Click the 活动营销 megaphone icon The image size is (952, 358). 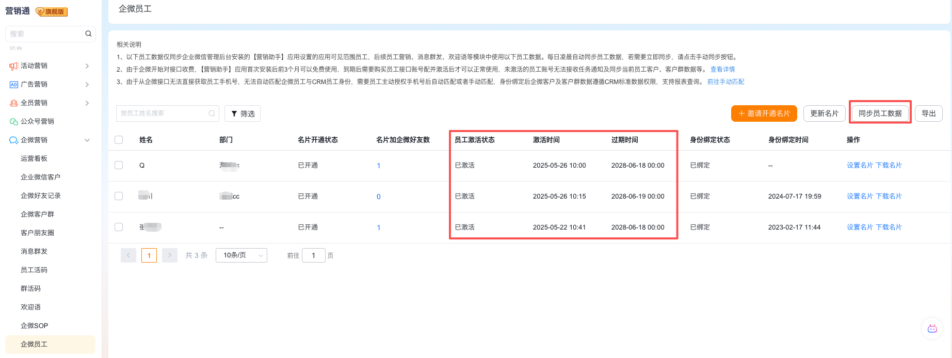14,66
